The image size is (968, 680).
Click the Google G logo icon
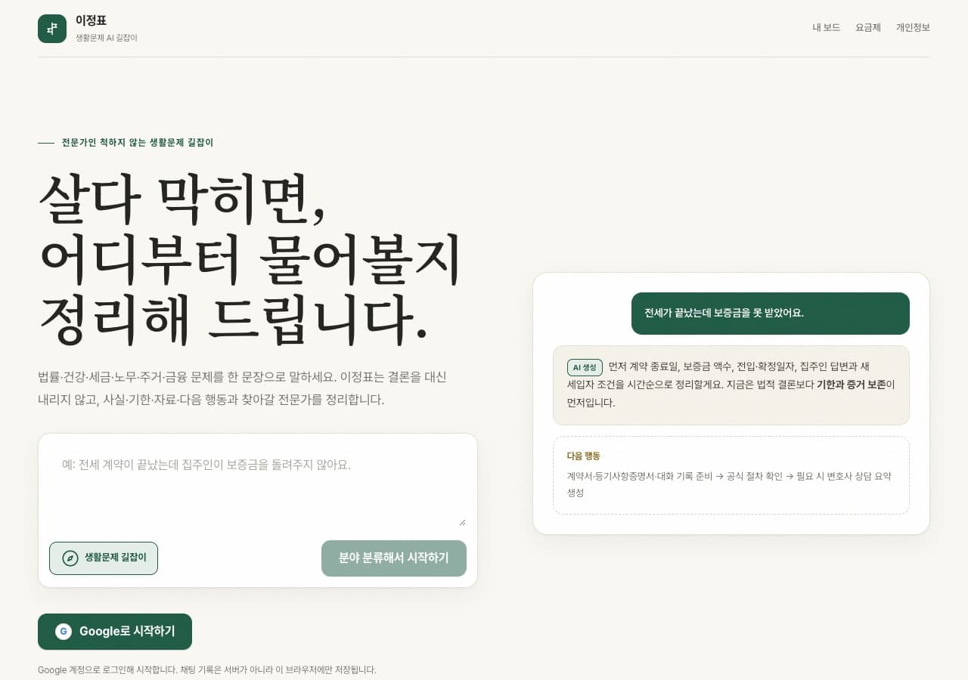point(64,632)
